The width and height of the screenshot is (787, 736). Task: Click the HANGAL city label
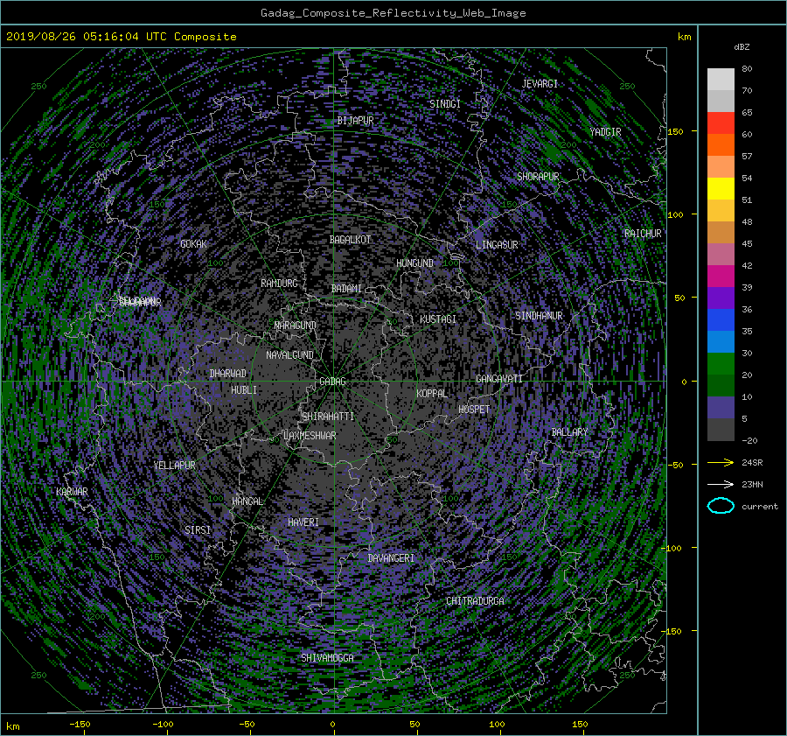coord(247,501)
